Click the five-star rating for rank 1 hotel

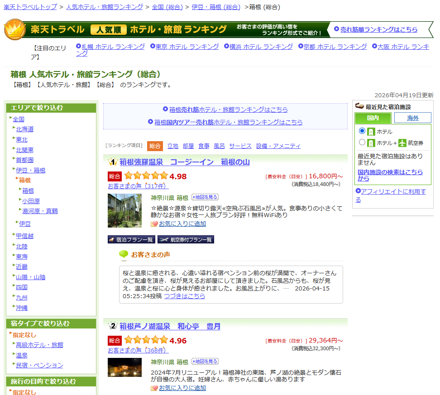[x=146, y=176]
